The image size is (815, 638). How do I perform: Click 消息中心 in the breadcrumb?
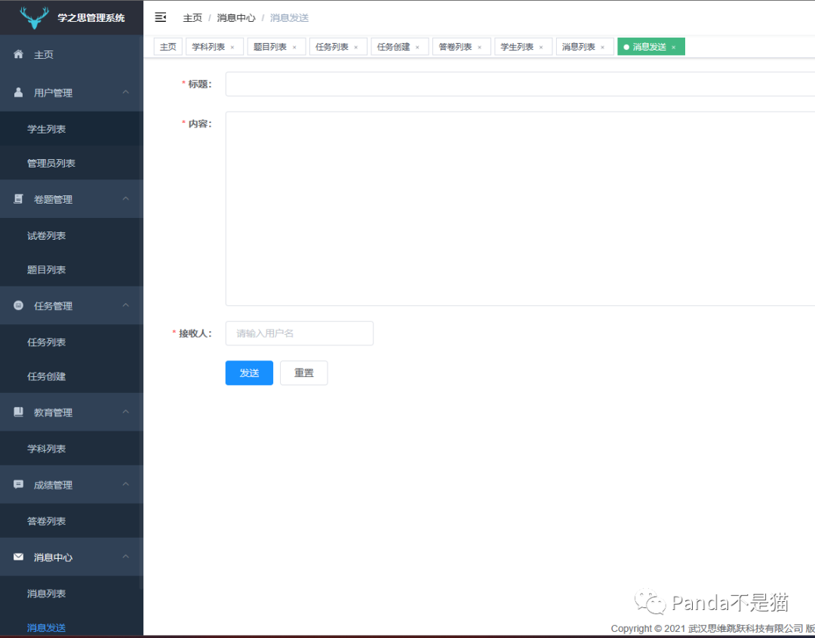[236, 17]
